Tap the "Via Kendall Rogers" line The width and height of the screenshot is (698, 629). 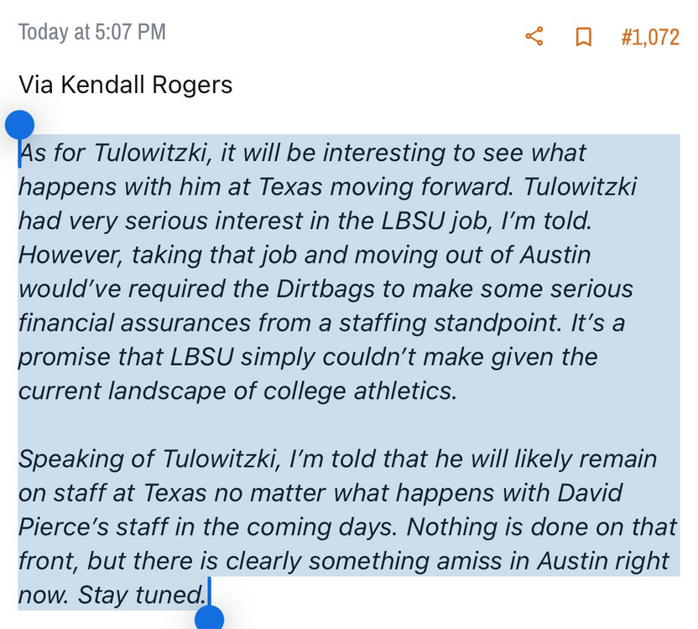pyautogui.click(x=126, y=85)
